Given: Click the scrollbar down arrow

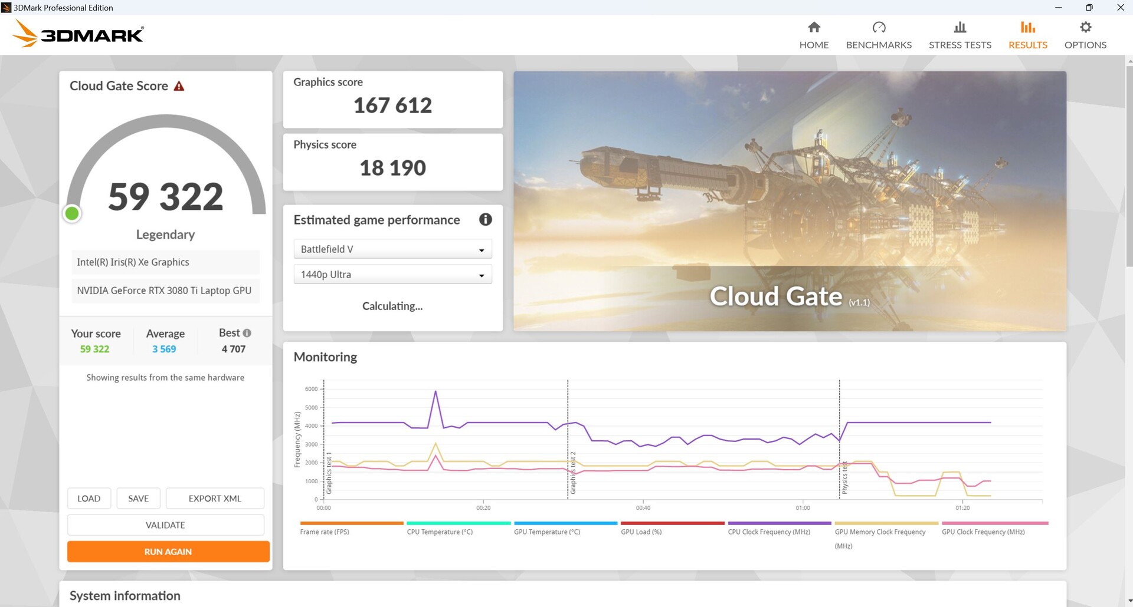Looking at the screenshot, I should [x=1129, y=602].
